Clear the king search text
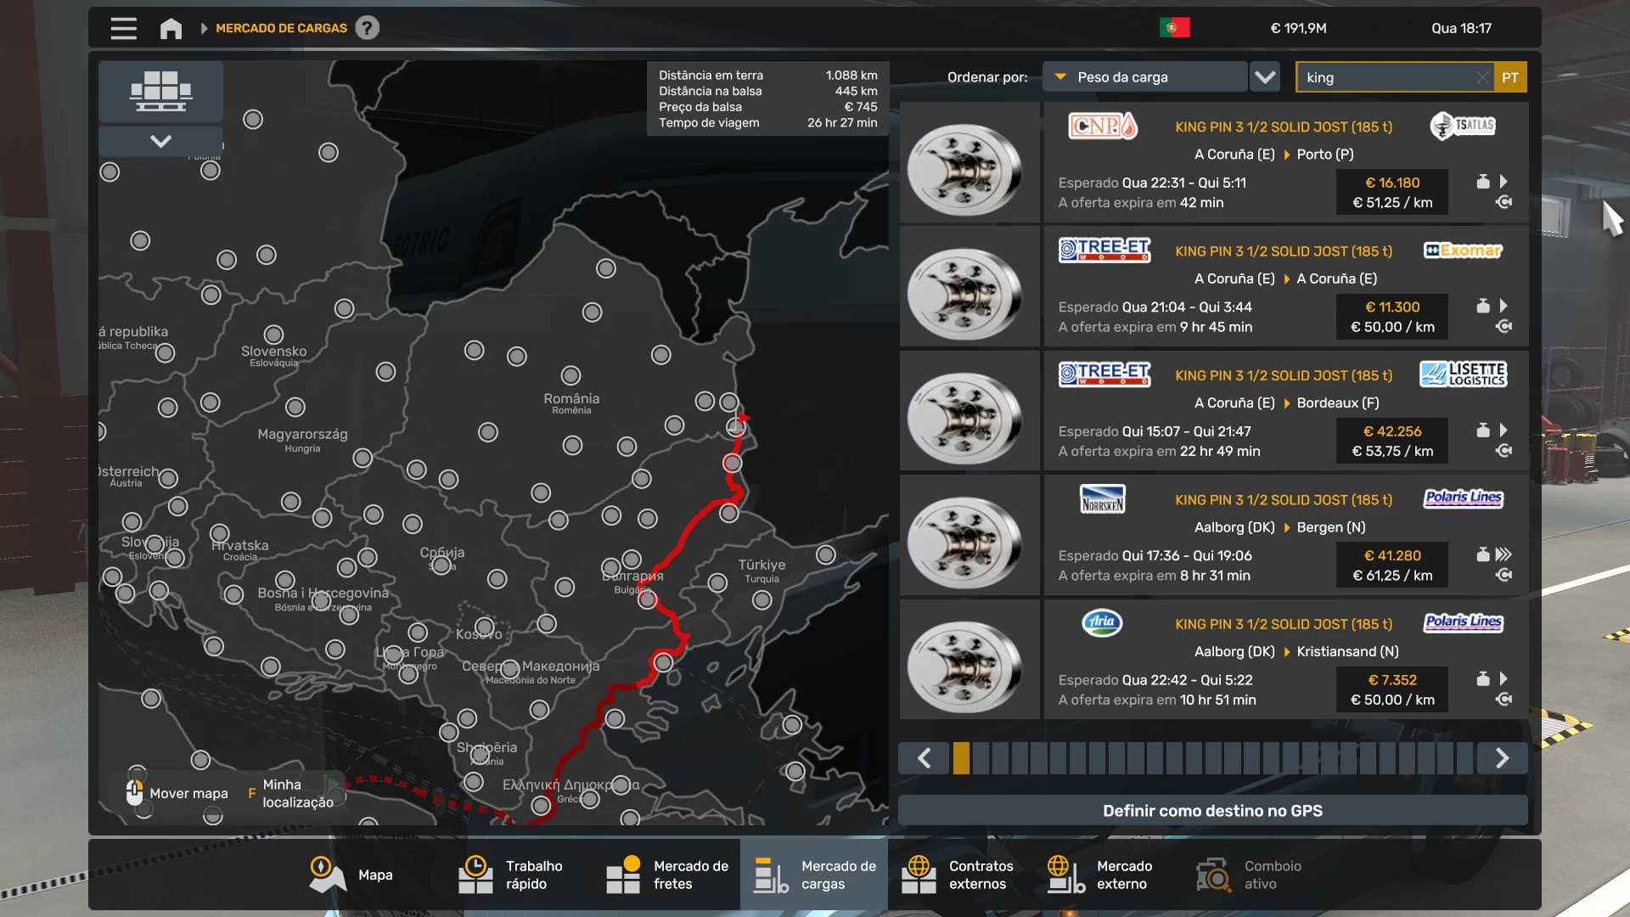The height and width of the screenshot is (917, 1630). 1481,77
